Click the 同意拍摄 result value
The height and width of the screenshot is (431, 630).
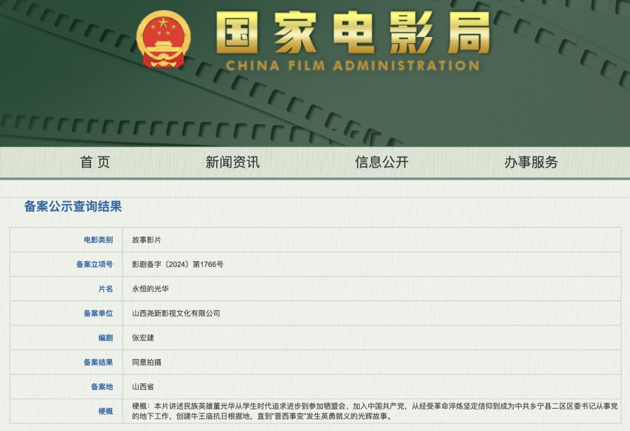pyautogui.click(x=147, y=362)
